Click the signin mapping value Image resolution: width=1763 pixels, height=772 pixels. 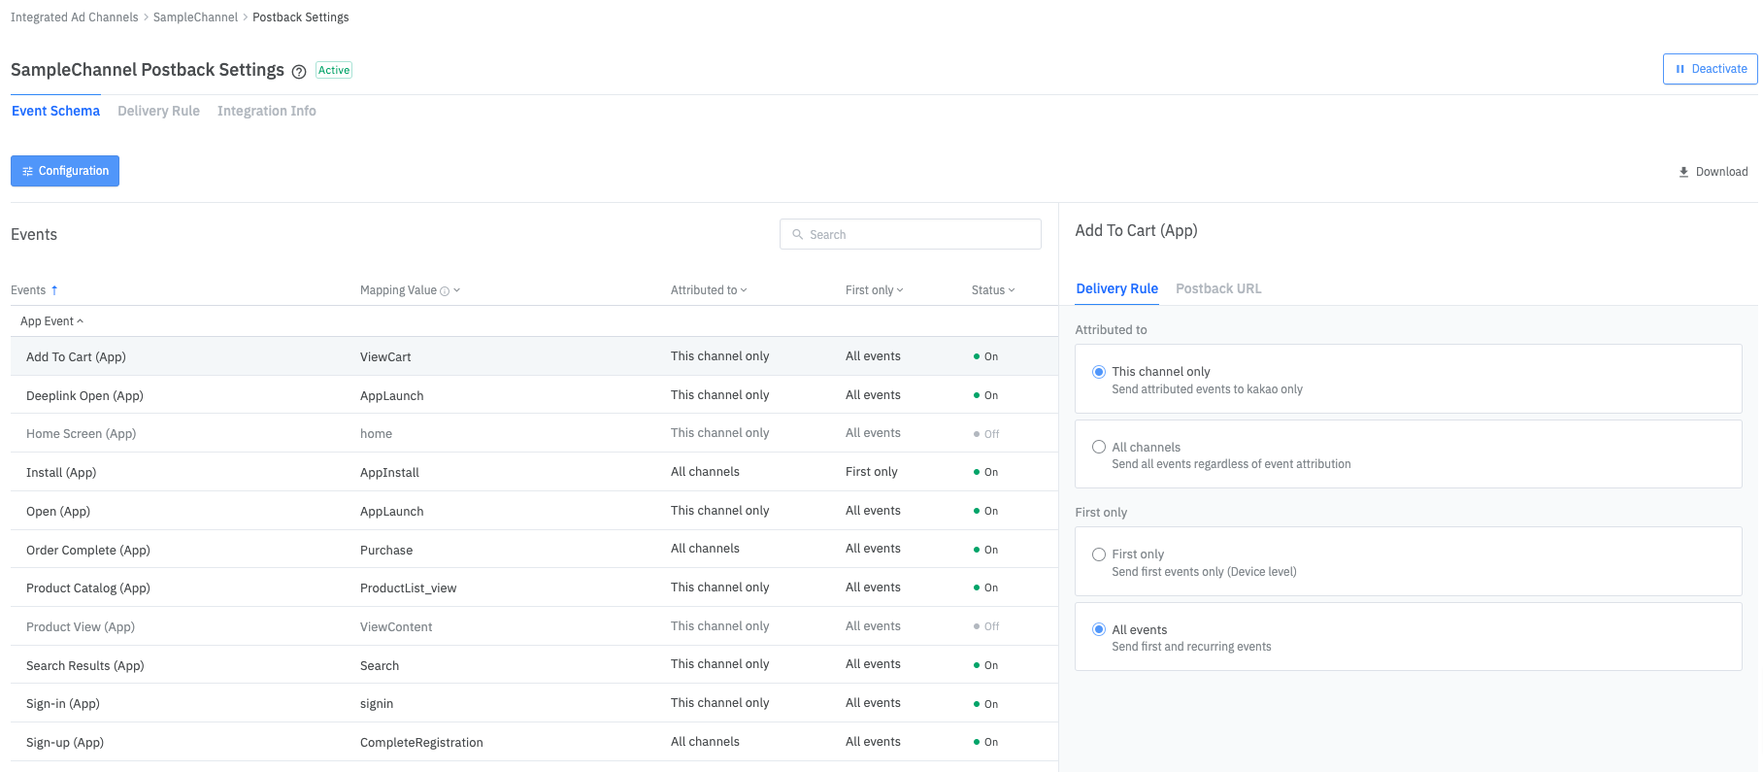[377, 704]
